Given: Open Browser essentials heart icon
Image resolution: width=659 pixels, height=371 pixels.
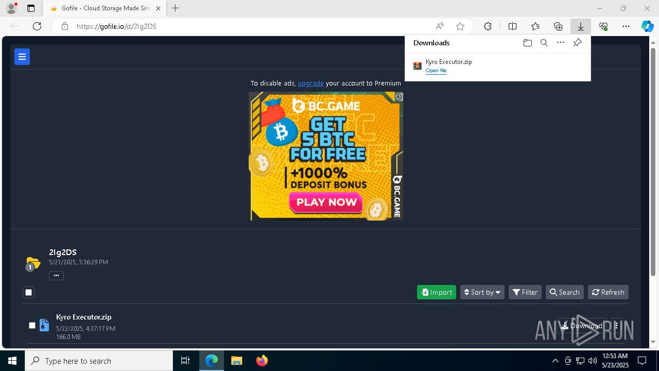Looking at the screenshot, I should pos(603,26).
